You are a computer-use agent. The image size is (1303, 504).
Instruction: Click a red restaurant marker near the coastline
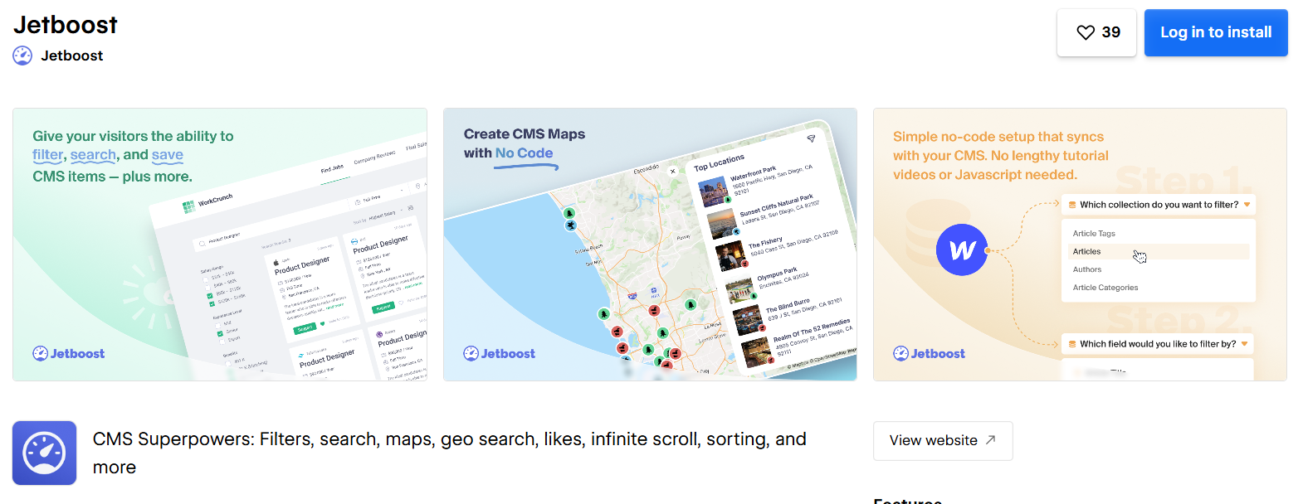click(x=617, y=331)
